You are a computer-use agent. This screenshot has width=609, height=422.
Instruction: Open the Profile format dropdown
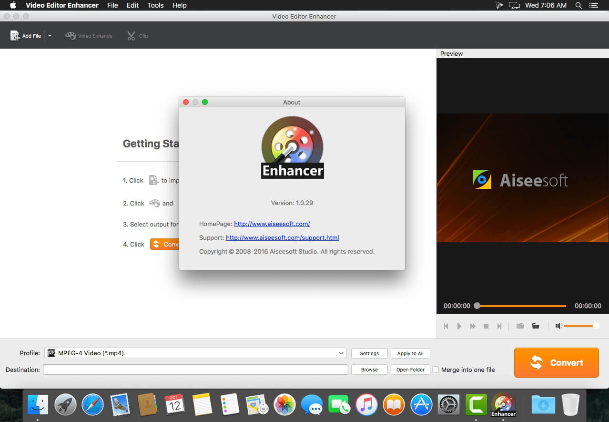[195, 353]
